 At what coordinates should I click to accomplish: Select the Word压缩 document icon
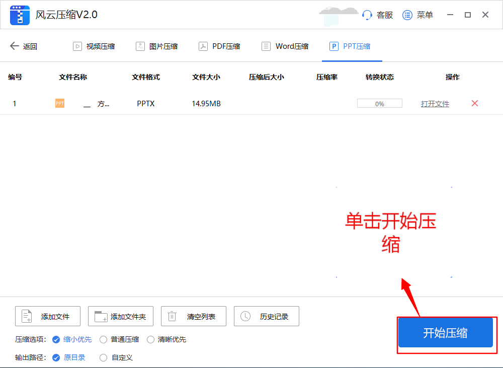(266, 46)
